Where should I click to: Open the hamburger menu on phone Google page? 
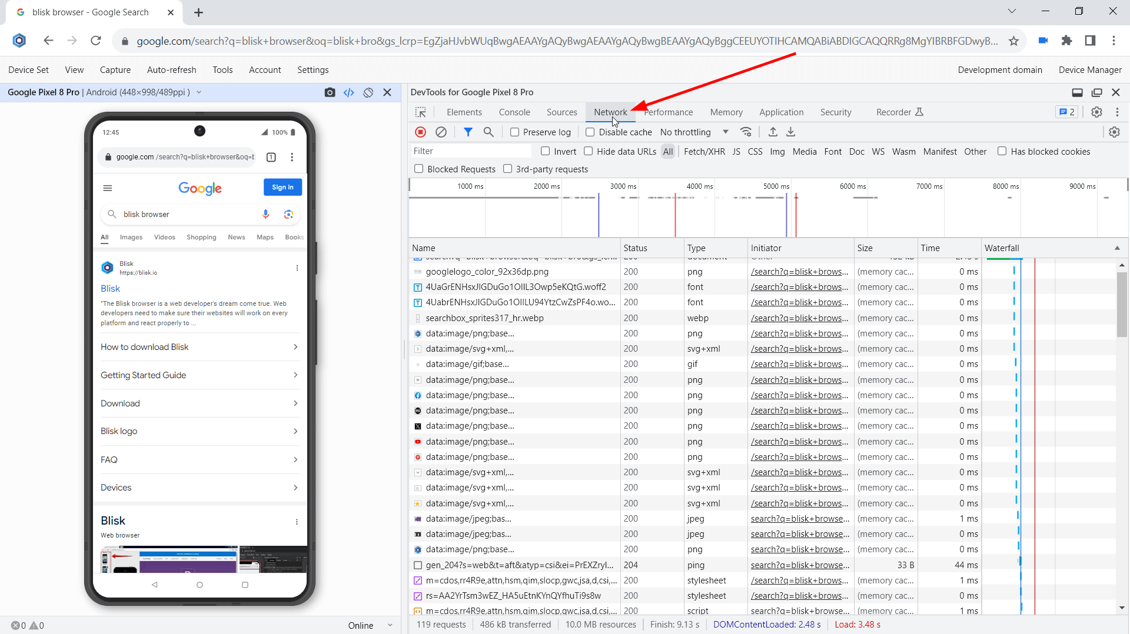click(108, 188)
